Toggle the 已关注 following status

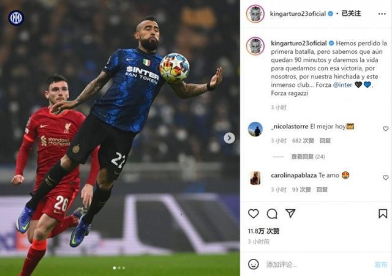pos(351,13)
